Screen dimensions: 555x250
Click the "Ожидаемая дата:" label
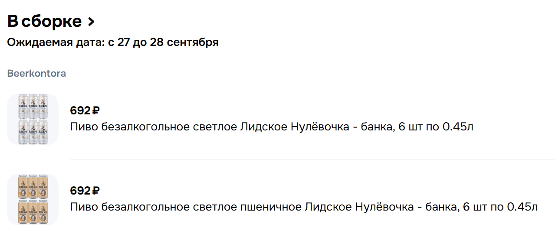click(x=56, y=42)
